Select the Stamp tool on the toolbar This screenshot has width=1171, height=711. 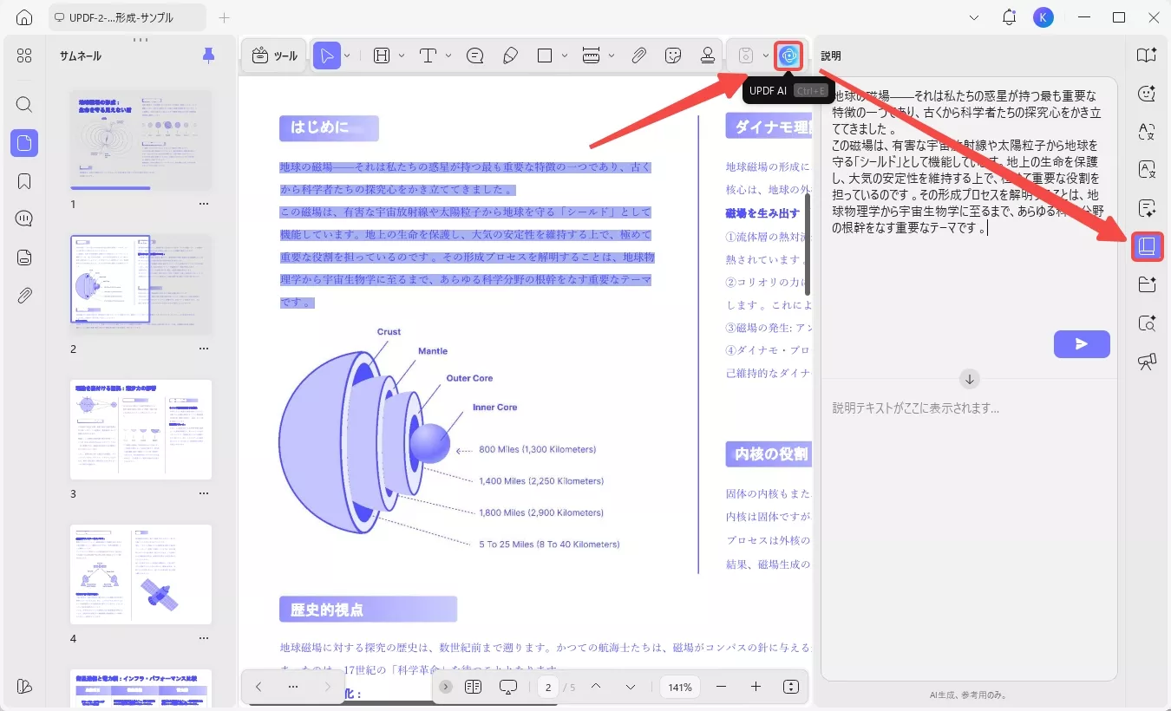pyautogui.click(x=708, y=55)
